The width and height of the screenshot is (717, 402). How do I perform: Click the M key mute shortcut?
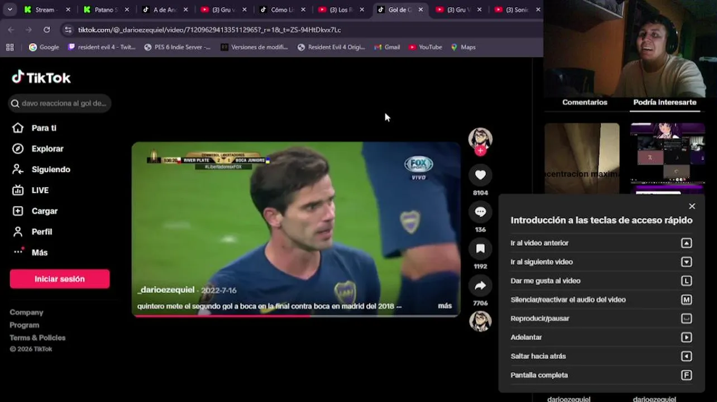click(x=687, y=300)
